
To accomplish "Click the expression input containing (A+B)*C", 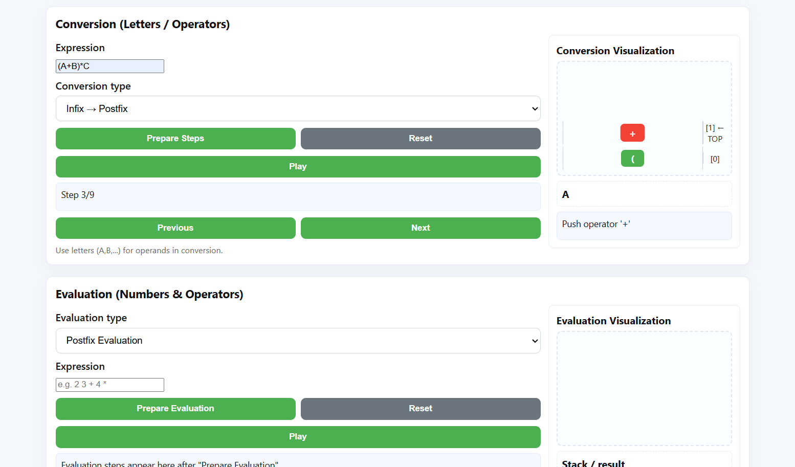I will pyautogui.click(x=109, y=66).
